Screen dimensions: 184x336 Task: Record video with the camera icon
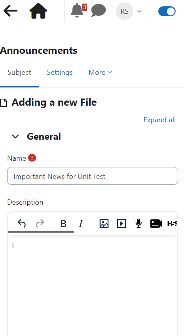tap(156, 224)
